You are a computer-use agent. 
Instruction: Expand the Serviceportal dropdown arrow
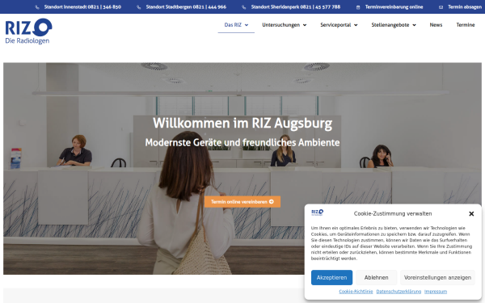click(356, 25)
